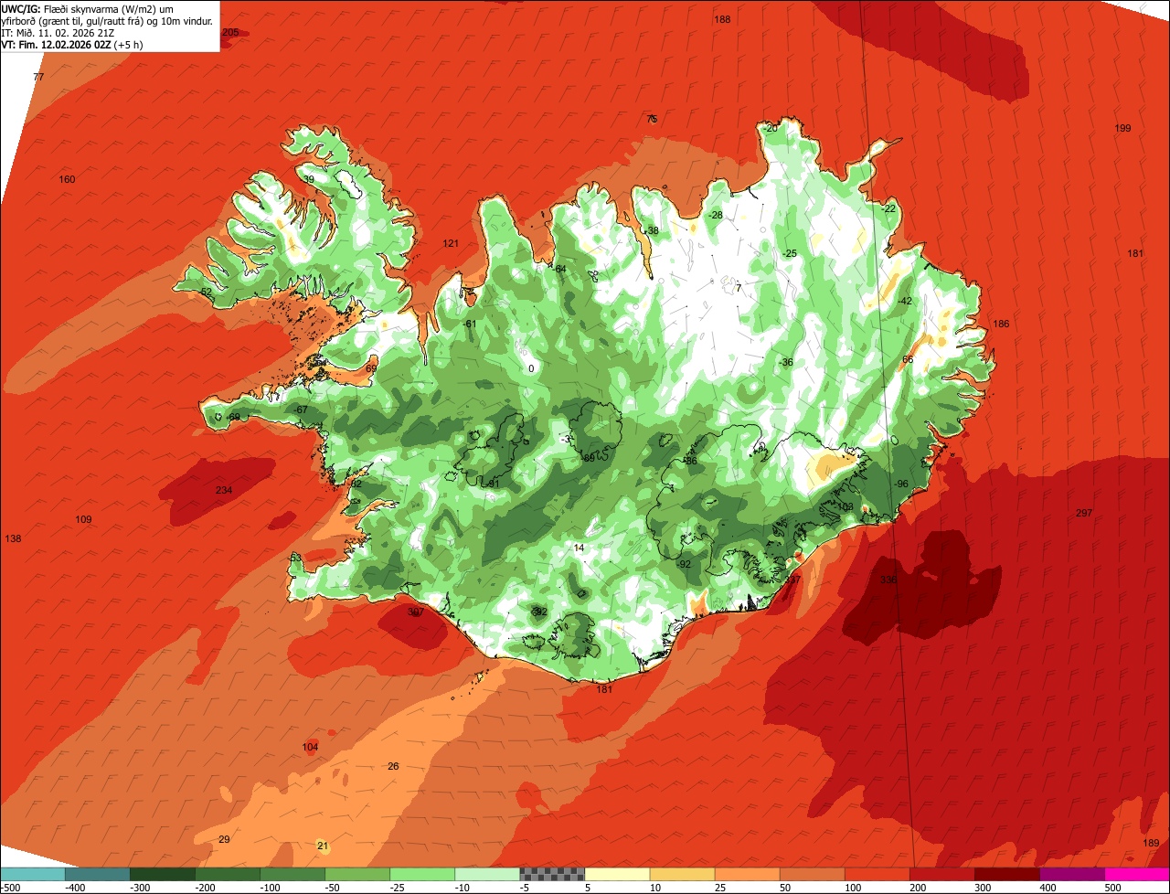Click the map value '160'

coord(67,179)
